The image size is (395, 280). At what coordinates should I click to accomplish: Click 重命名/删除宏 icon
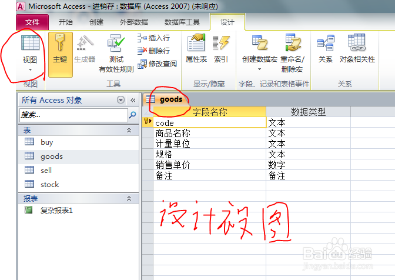[293, 42]
